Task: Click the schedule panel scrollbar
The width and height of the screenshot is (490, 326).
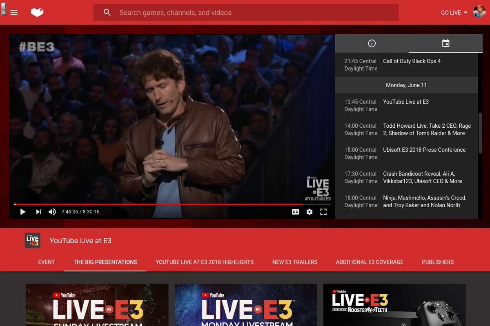Action: (x=480, y=133)
